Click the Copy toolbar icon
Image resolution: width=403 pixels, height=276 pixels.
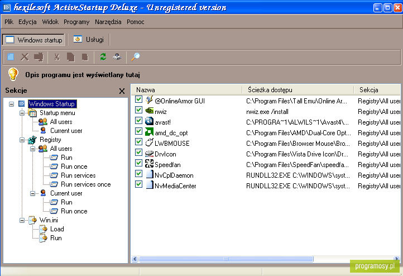71,57
